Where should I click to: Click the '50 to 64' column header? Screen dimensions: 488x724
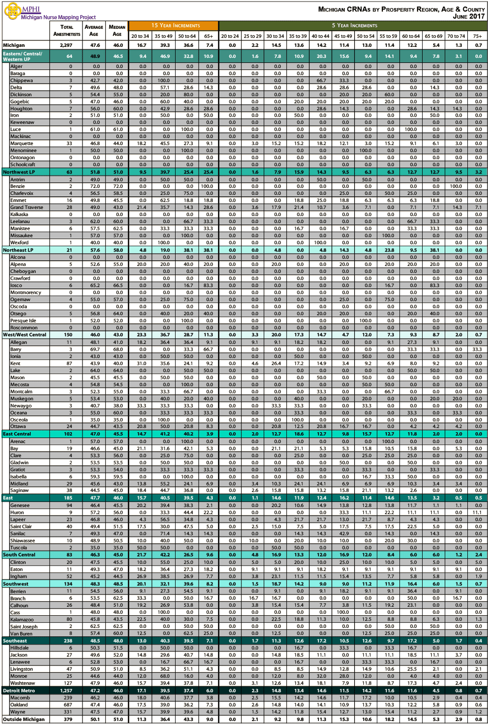click(x=187, y=36)
